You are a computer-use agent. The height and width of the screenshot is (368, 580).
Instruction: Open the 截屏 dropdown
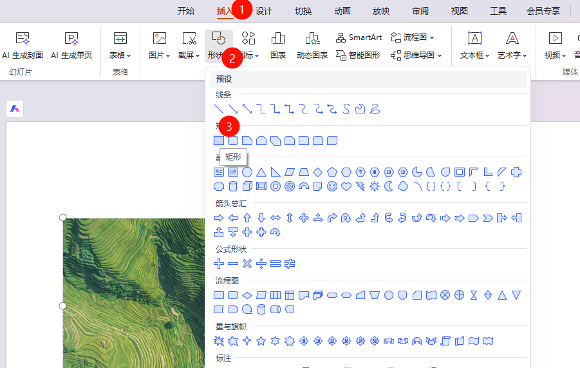point(189,46)
